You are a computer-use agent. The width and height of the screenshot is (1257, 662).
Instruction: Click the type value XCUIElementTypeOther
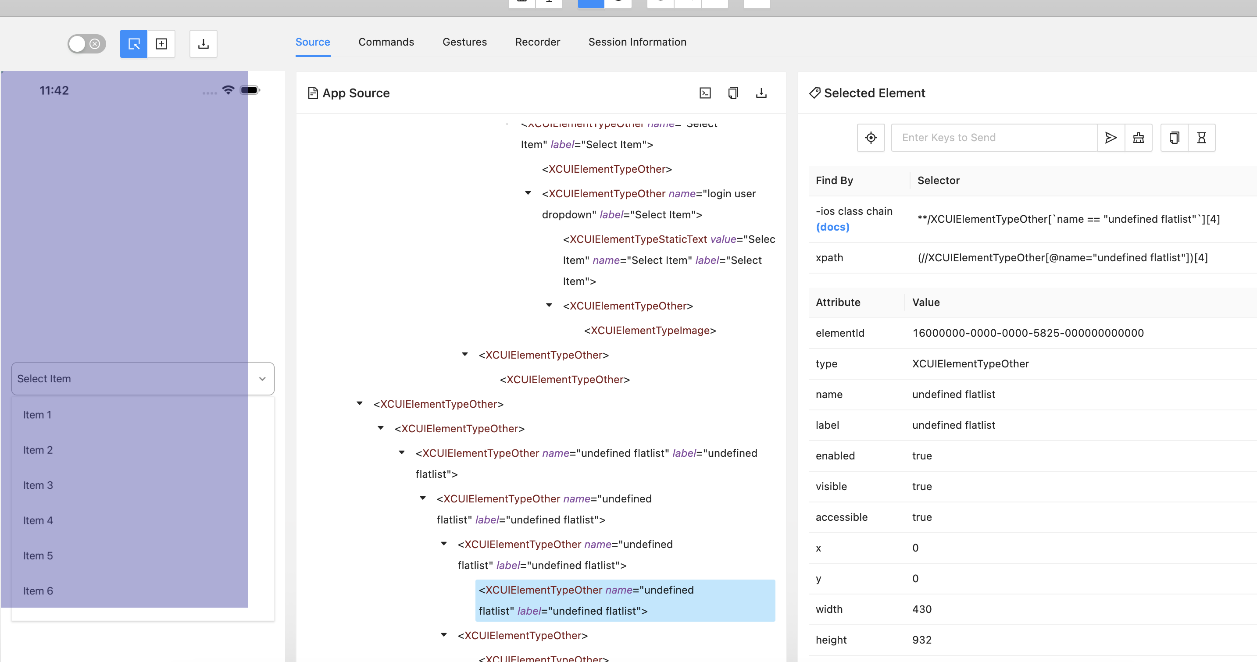click(971, 363)
